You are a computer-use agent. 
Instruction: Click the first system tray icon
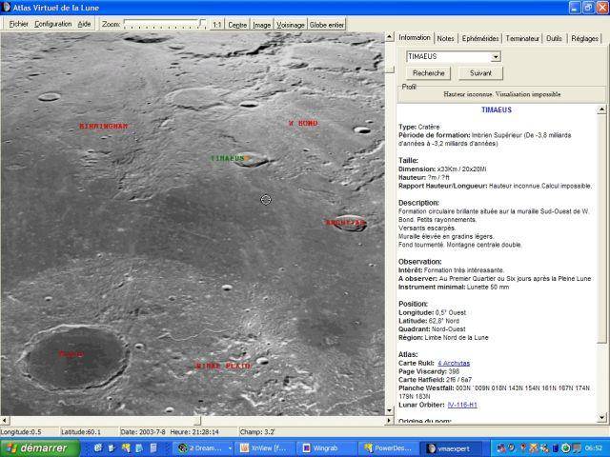tap(501, 448)
